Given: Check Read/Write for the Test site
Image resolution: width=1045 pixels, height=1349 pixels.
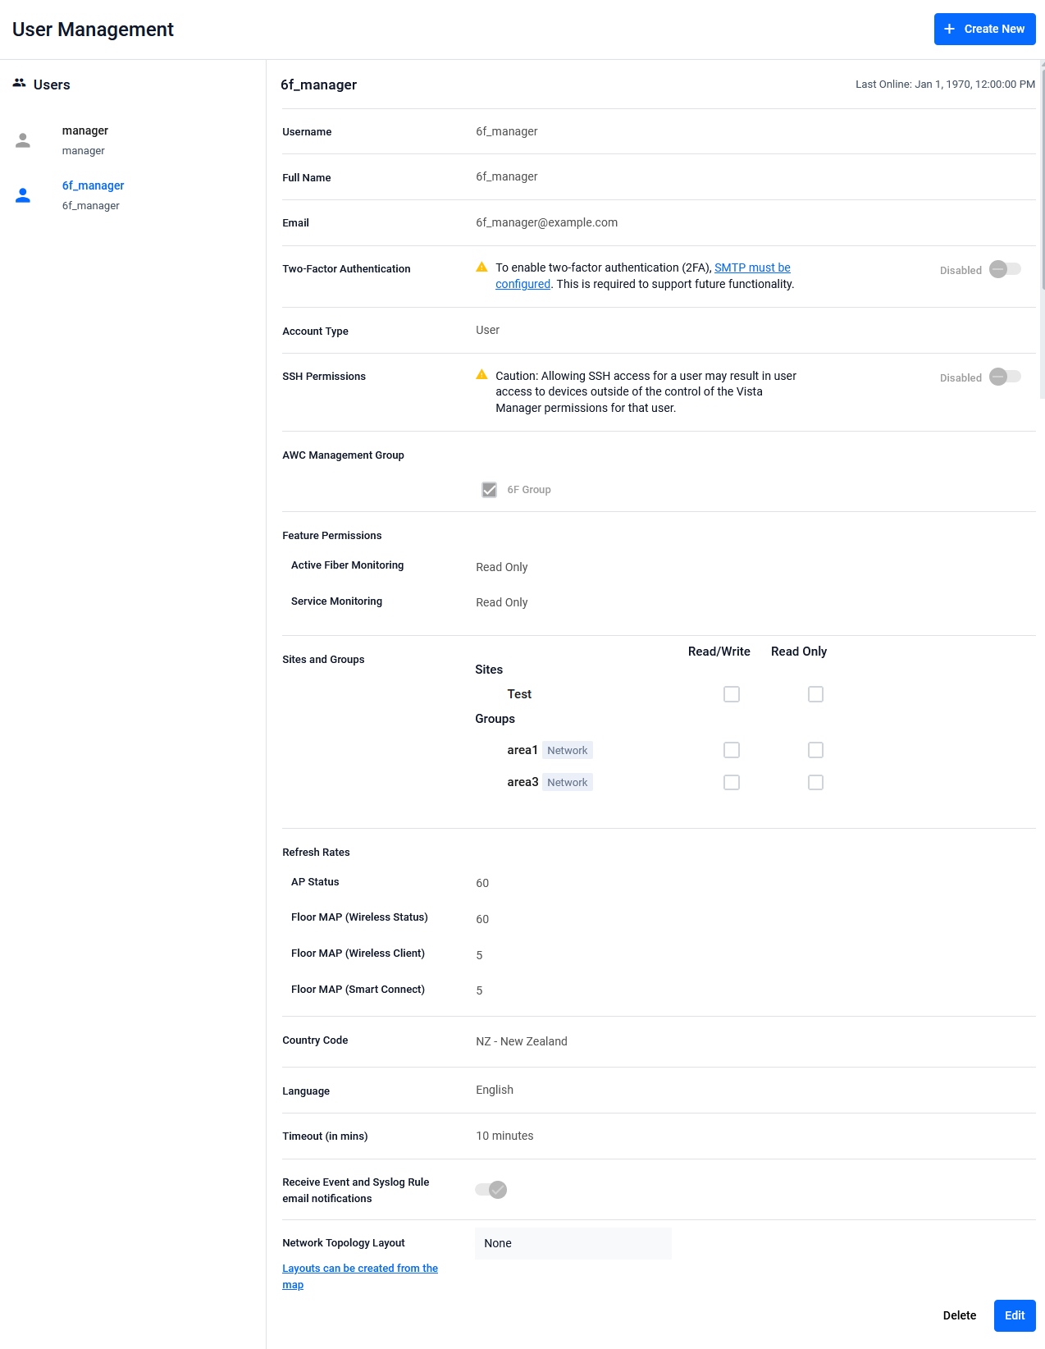Looking at the screenshot, I should (732, 694).
